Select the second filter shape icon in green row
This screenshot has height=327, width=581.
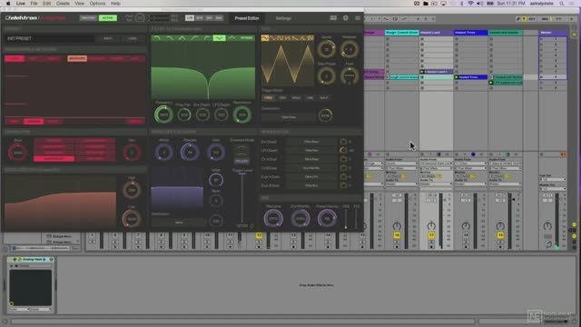[170, 38]
